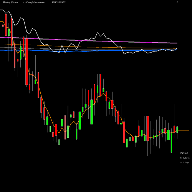Click the last green candlestick on the right
This screenshot has width=192, height=192.
click(x=177, y=129)
